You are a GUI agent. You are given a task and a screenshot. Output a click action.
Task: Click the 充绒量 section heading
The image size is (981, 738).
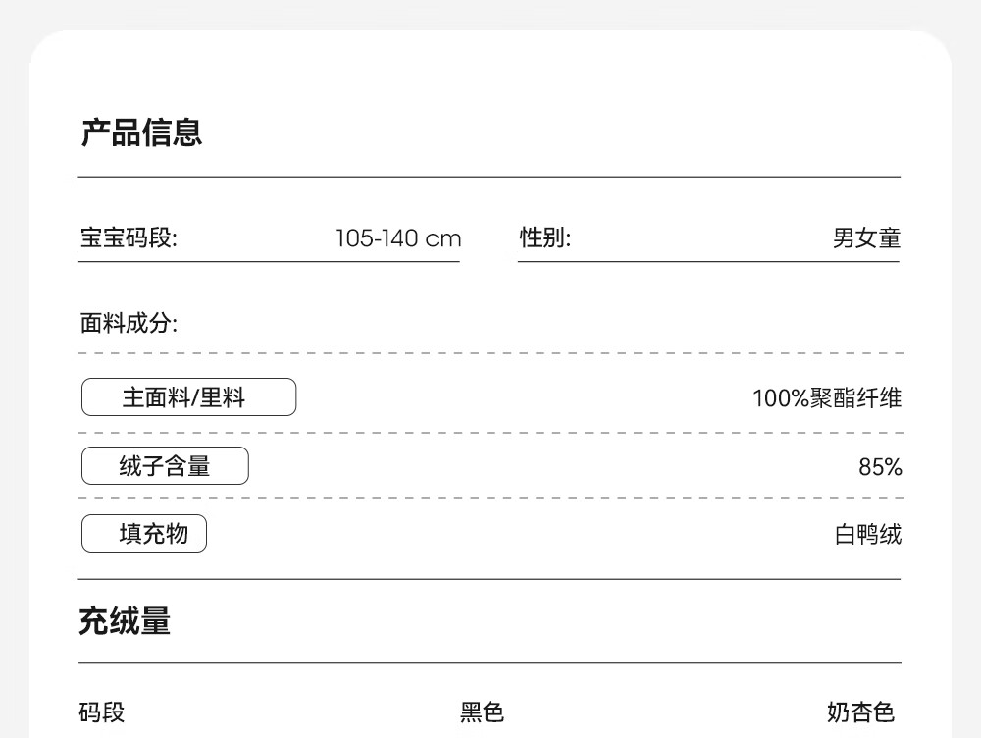tap(125, 621)
